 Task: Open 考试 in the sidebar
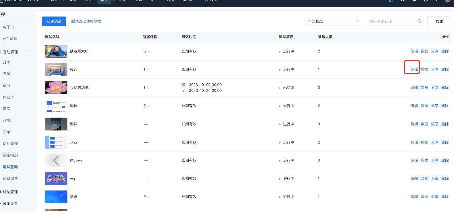pos(7,74)
